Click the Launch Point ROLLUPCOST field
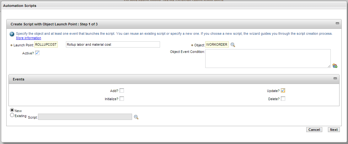This screenshot has height=144, width=348. (x=46, y=44)
